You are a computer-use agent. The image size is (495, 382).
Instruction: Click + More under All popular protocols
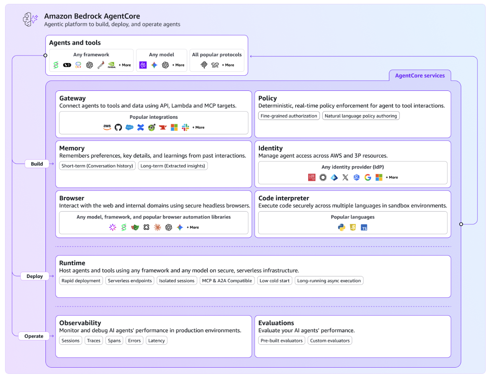[228, 65]
